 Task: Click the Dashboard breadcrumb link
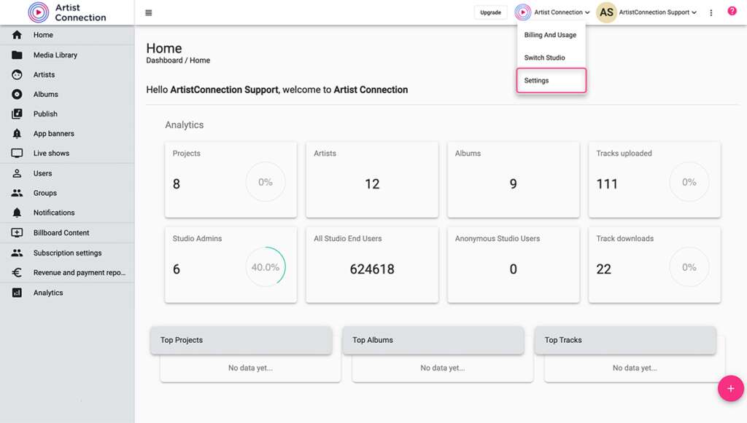click(x=164, y=60)
